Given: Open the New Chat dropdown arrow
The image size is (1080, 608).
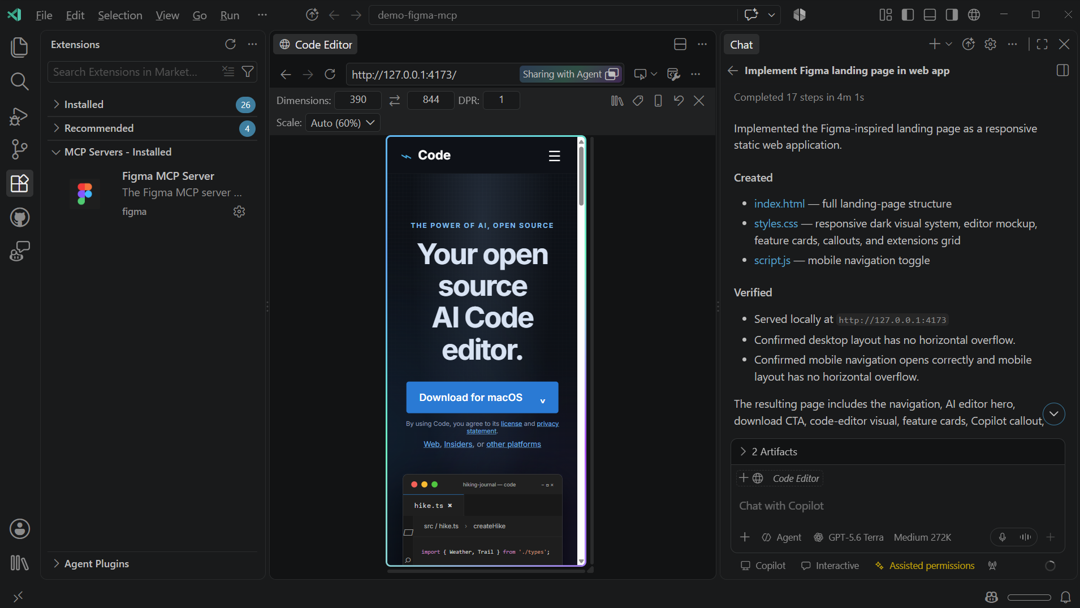Looking at the screenshot, I should 949,44.
